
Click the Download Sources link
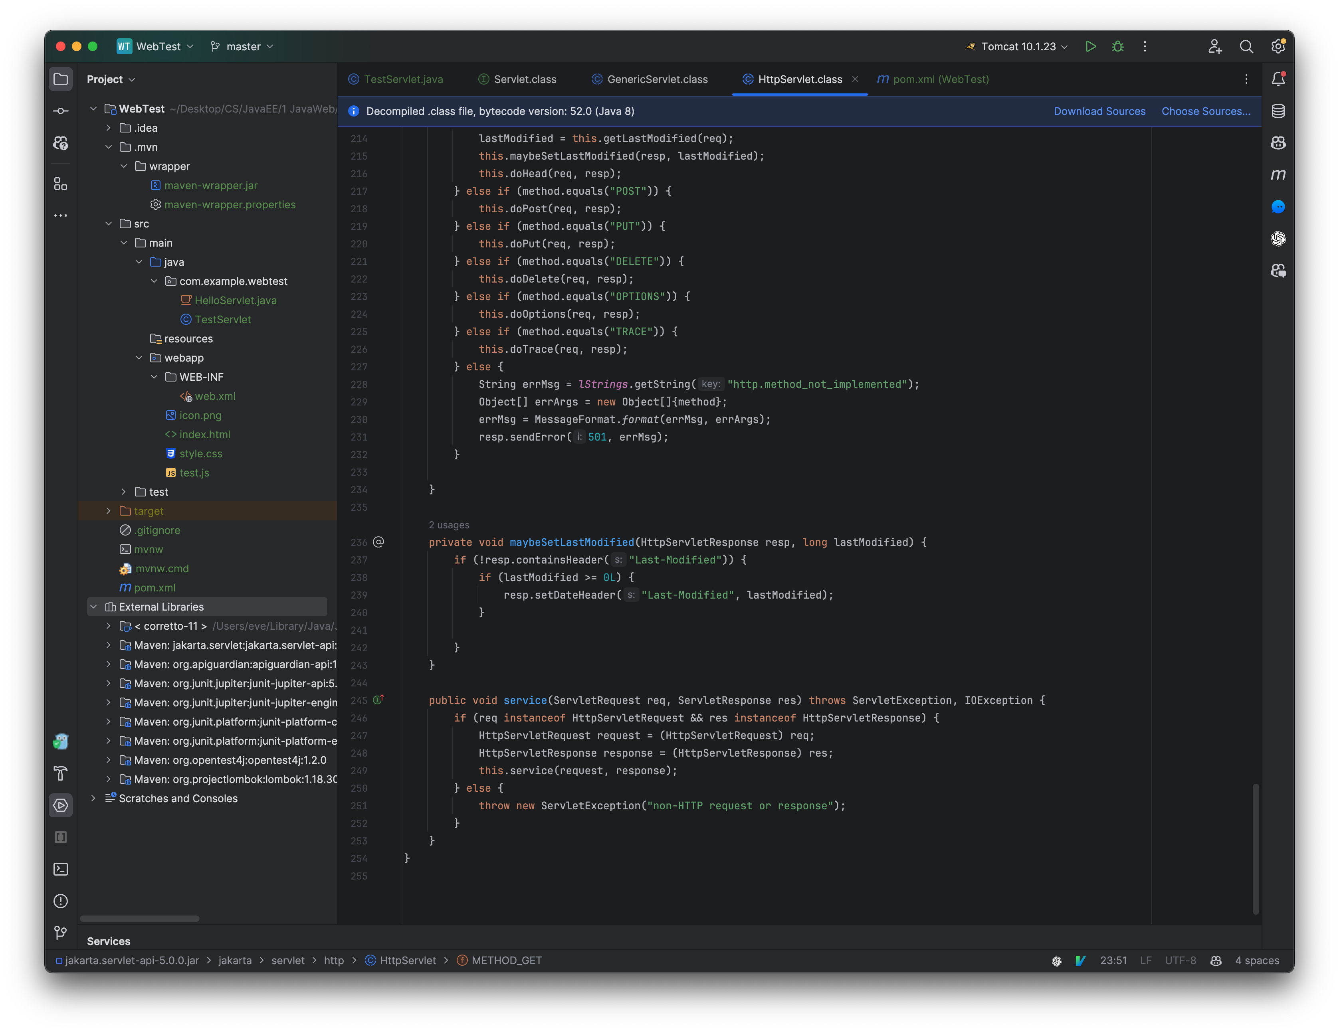(1099, 111)
